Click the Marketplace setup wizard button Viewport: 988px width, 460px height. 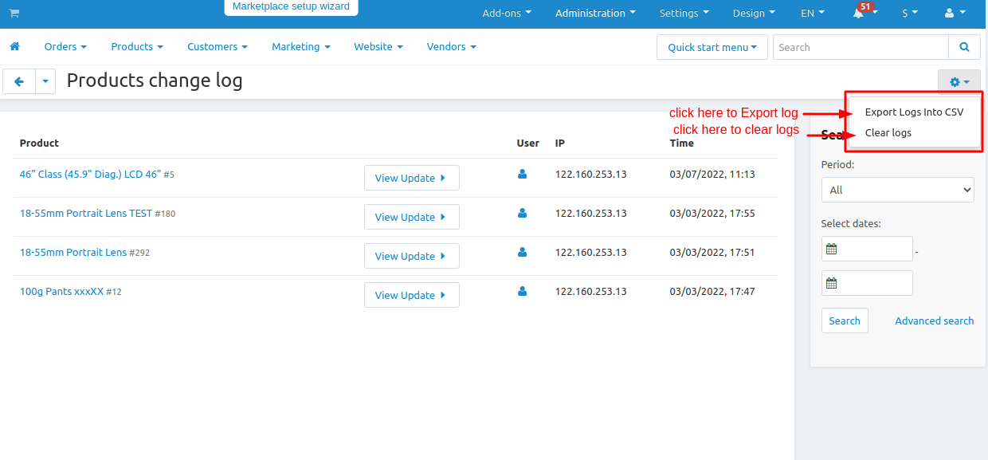(x=291, y=7)
